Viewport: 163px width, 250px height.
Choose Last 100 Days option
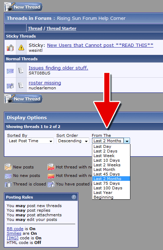click(x=111, y=188)
